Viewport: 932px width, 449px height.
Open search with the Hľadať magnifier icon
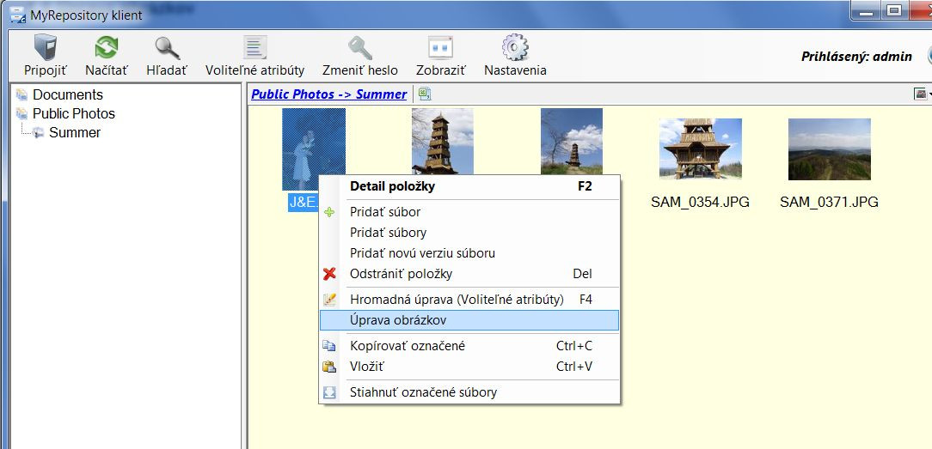(x=167, y=47)
